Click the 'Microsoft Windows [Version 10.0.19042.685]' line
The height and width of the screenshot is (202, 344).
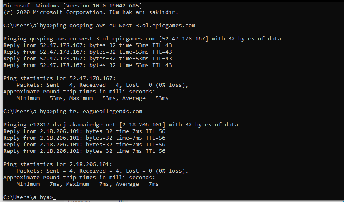(72, 5)
